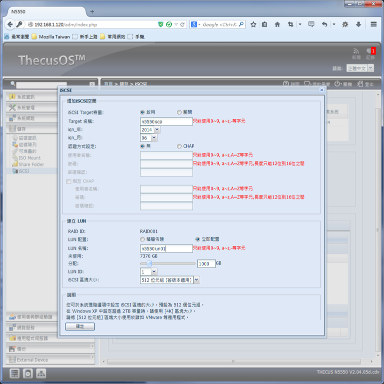Open 常用網站 bookmark folder
This screenshot has height=384, width=384.
[x=113, y=37]
